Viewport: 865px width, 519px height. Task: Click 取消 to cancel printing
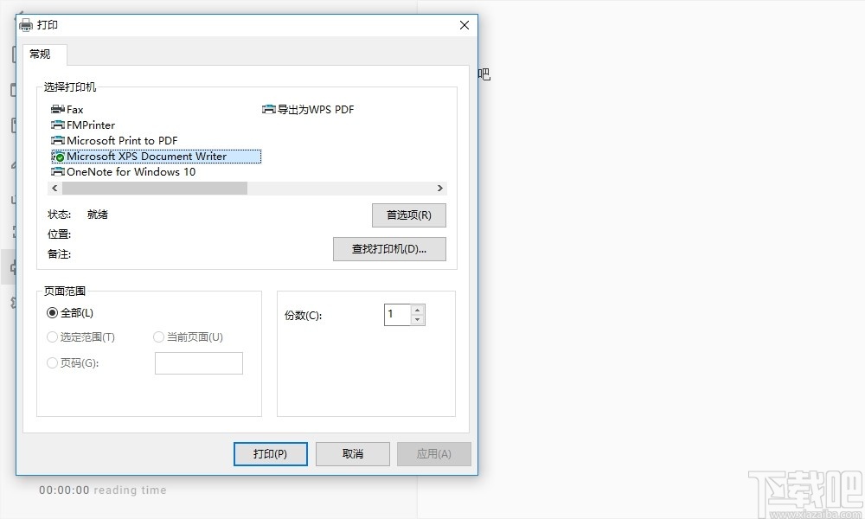(x=353, y=454)
